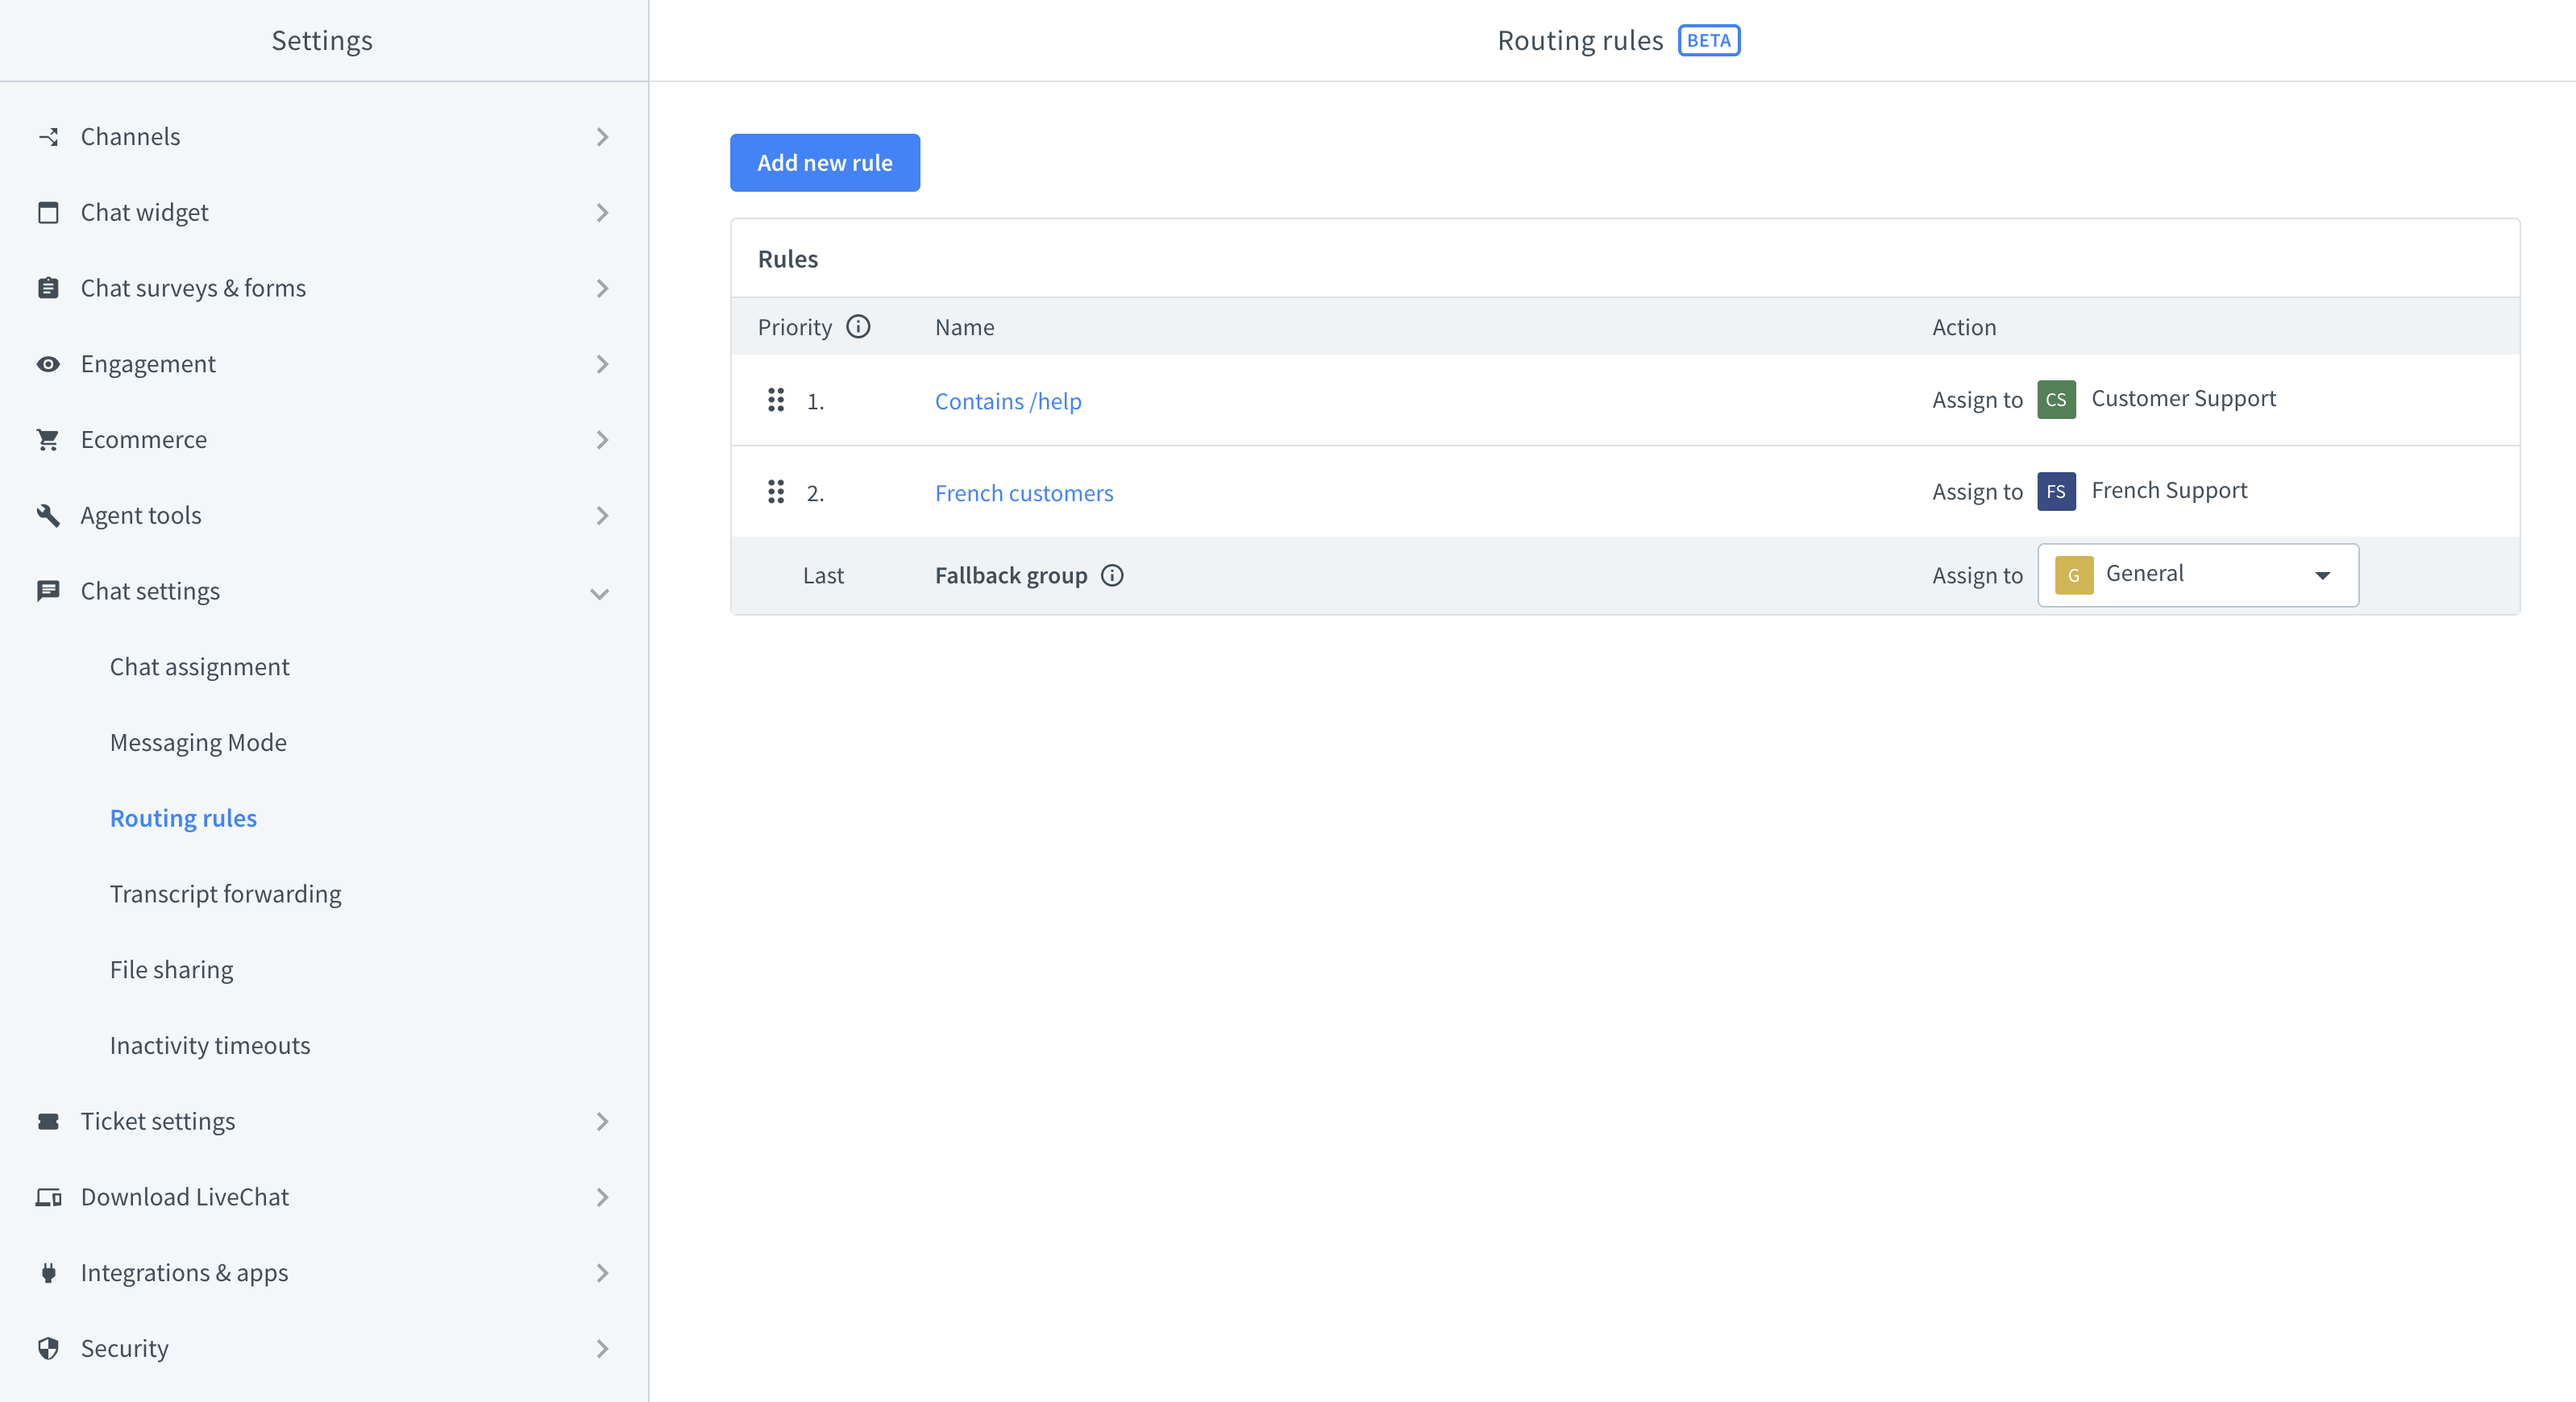Click the Security label in sidebar

click(125, 1348)
